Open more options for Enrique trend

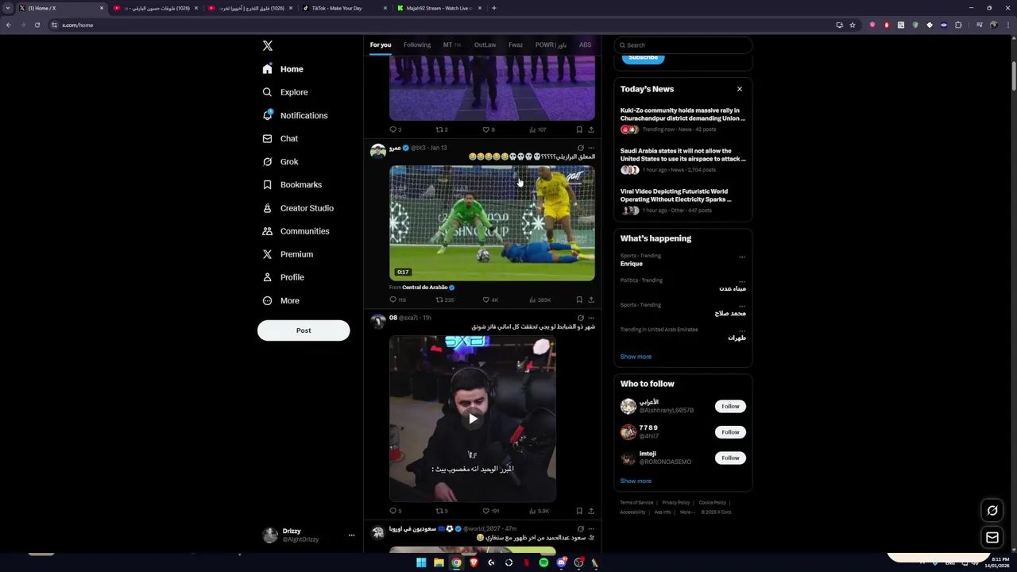(x=742, y=257)
